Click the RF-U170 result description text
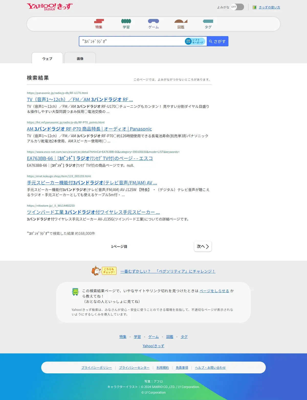Viewport: 307px width, 400px height. [x=118, y=109]
